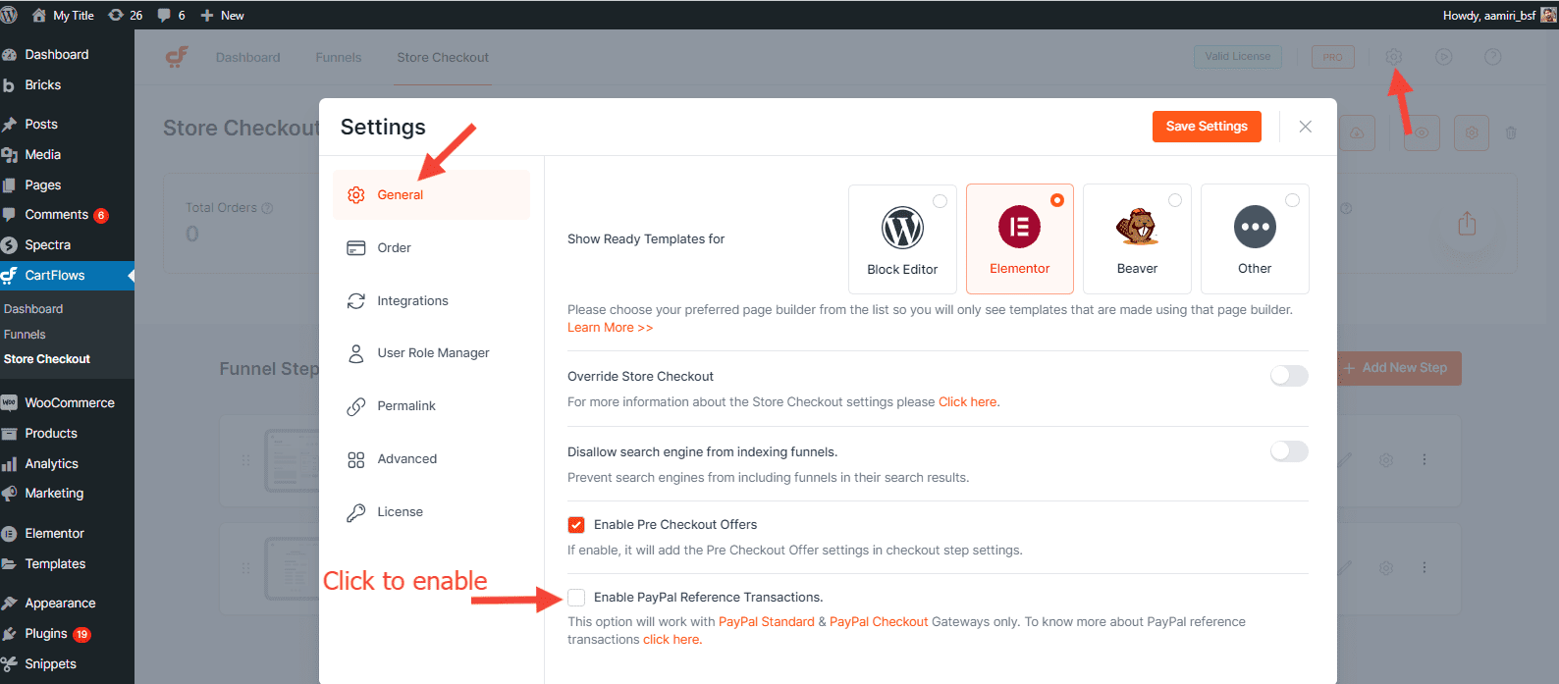Toggle Override Store Checkout switch

click(1288, 376)
